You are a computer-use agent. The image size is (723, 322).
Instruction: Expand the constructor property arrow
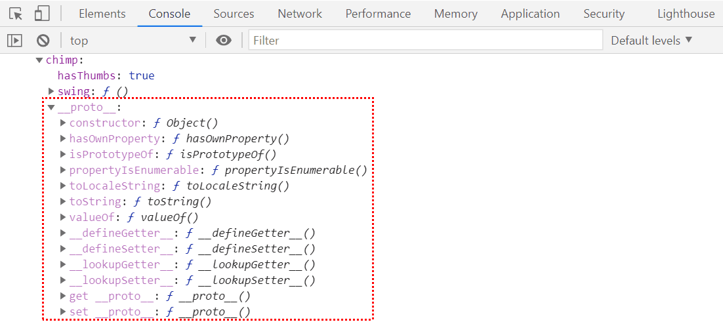(63, 123)
